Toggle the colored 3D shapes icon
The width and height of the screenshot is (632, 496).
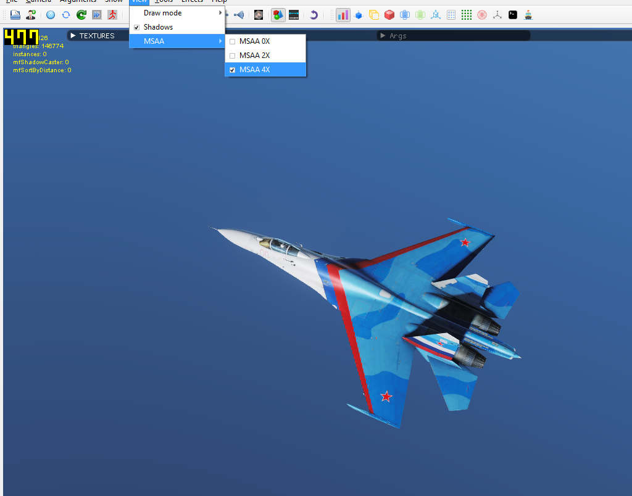278,15
